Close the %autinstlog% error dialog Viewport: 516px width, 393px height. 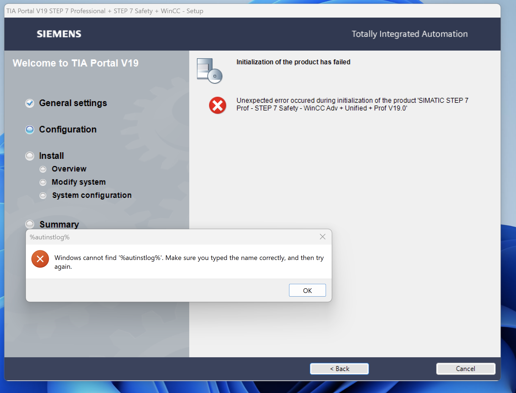[323, 237]
